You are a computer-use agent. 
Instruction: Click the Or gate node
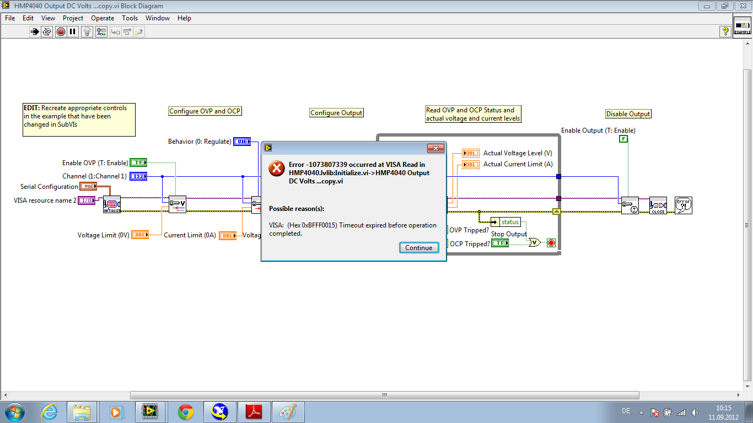[x=534, y=242]
